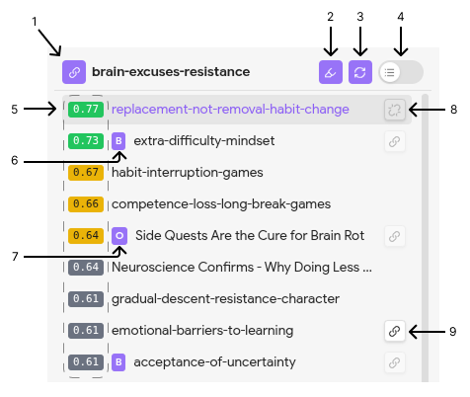The height and width of the screenshot is (397, 470).
Task: Select gradual-descent-resistance-character item
Action: pos(225,299)
